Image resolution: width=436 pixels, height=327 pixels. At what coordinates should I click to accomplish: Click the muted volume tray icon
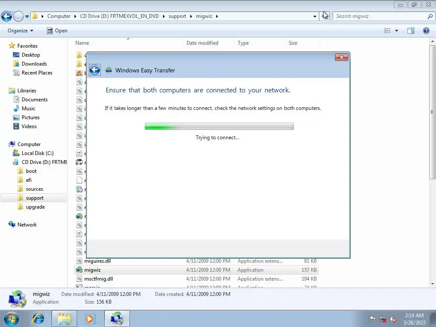(393, 319)
